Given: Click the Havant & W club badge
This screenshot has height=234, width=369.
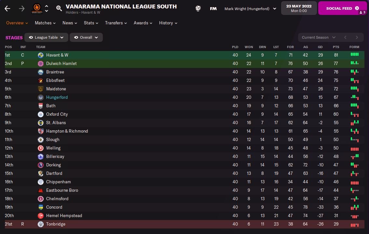Looking at the screenshot, I should pyautogui.click(x=41, y=55).
